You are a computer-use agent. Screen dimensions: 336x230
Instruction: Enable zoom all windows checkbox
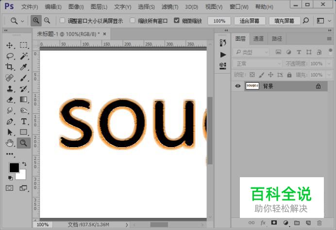[x=133, y=20]
